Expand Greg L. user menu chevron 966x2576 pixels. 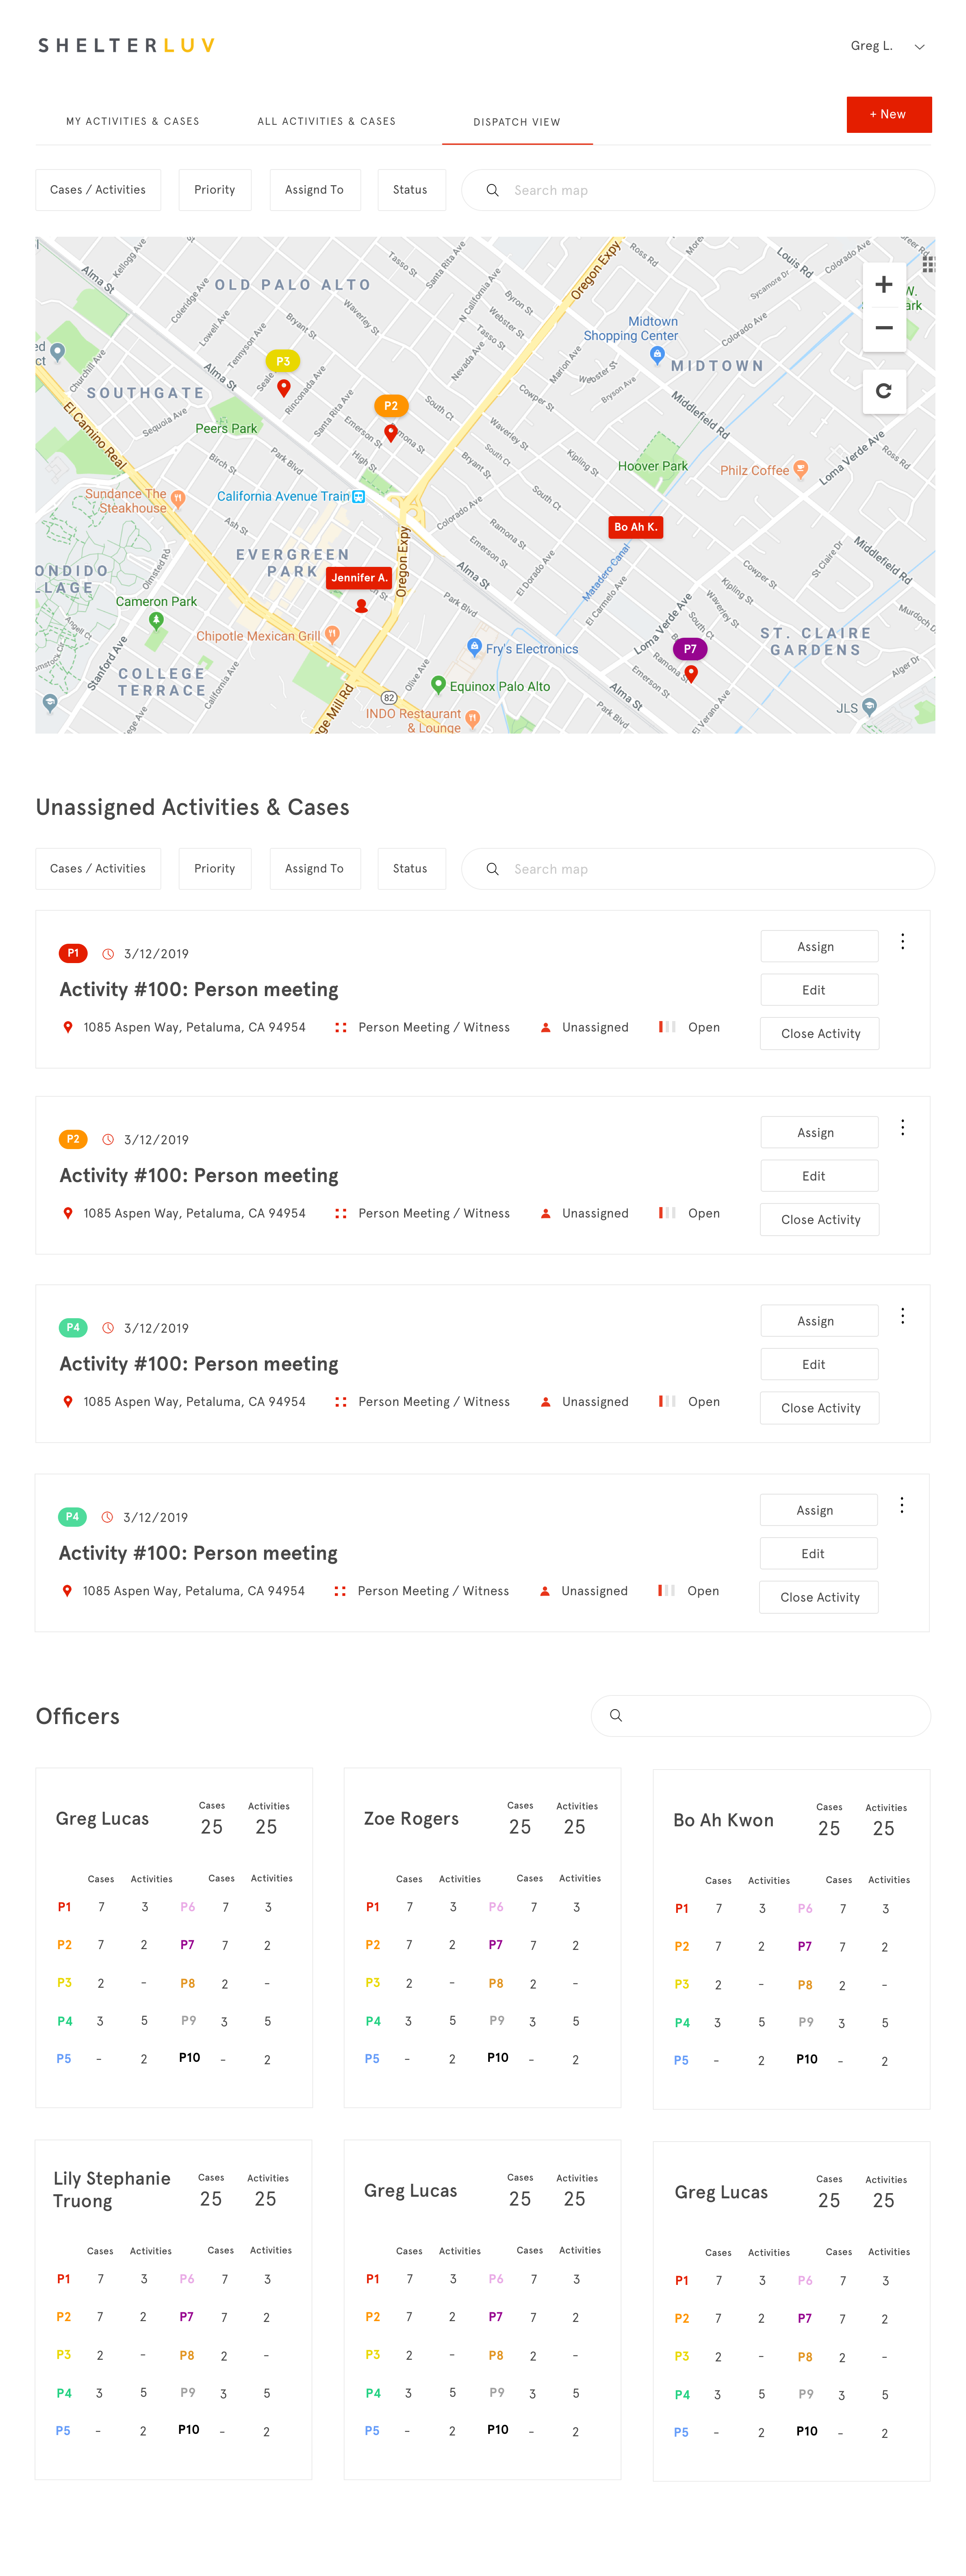[x=919, y=46]
